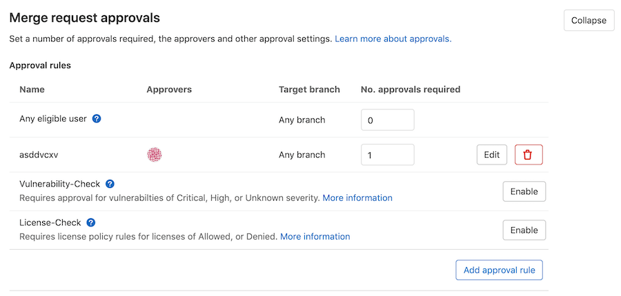The width and height of the screenshot is (621, 296).
Task: Click the Vulnerability-Check help question mark icon
Action: click(x=110, y=184)
